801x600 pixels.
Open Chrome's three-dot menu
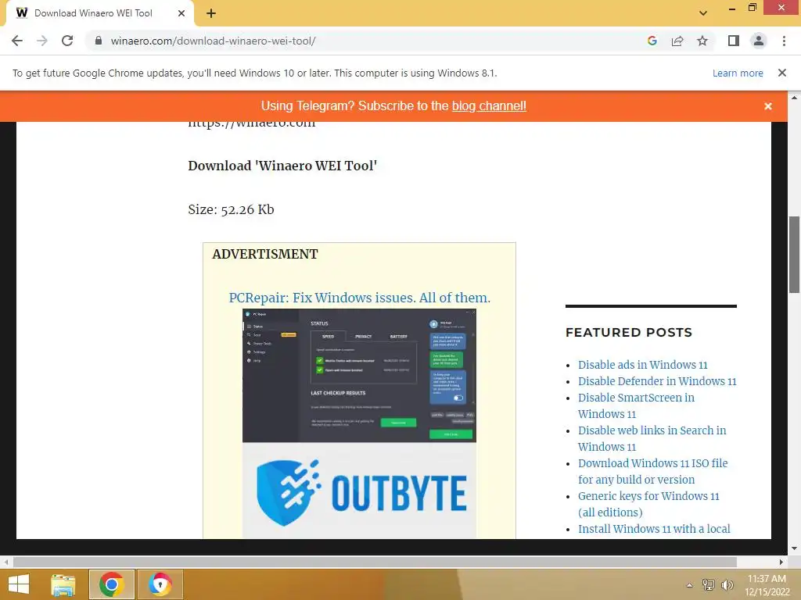tap(784, 41)
